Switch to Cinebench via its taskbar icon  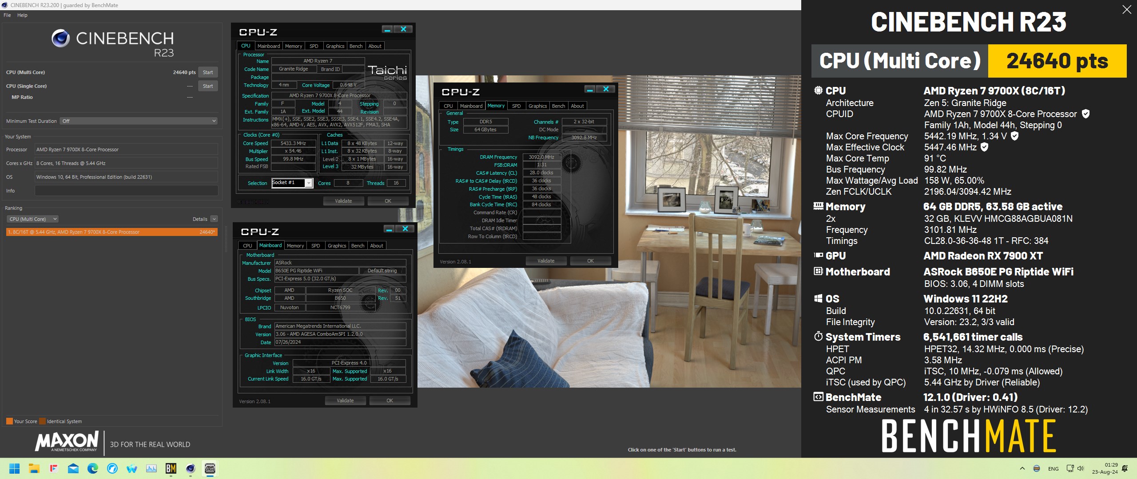tap(191, 468)
